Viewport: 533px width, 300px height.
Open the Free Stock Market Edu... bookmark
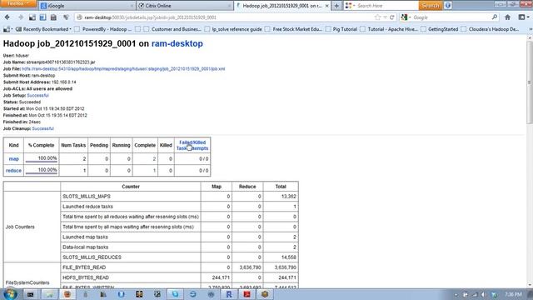point(293,29)
